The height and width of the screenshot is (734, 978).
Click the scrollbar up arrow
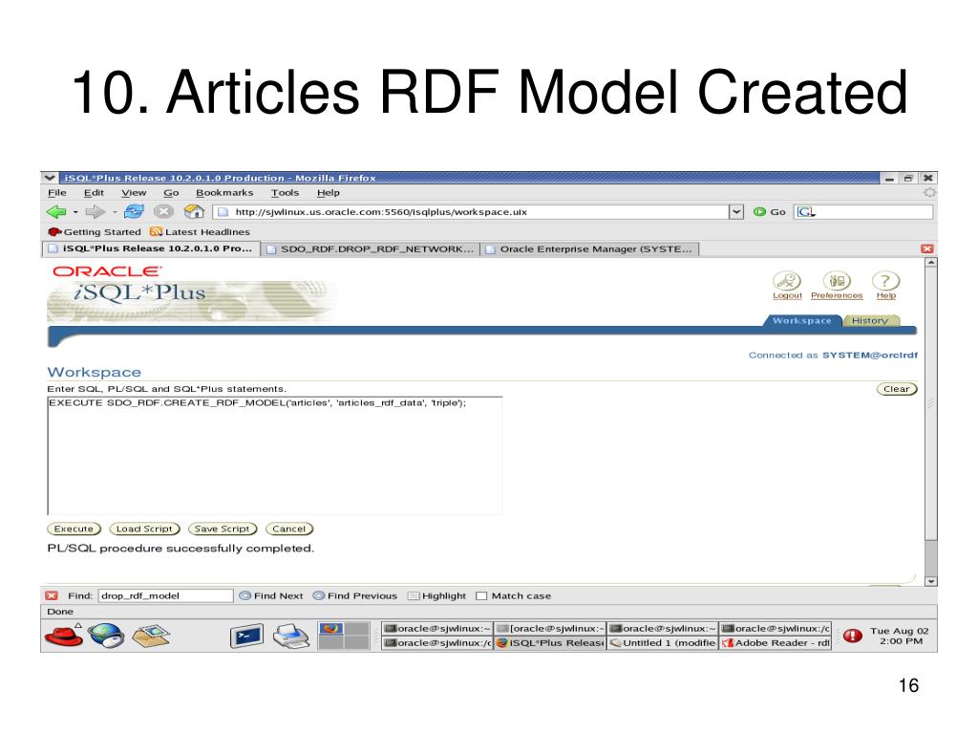click(x=930, y=263)
